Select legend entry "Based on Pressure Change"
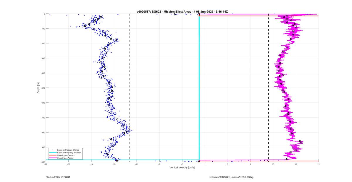The image size is (352, 182). [68, 150]
